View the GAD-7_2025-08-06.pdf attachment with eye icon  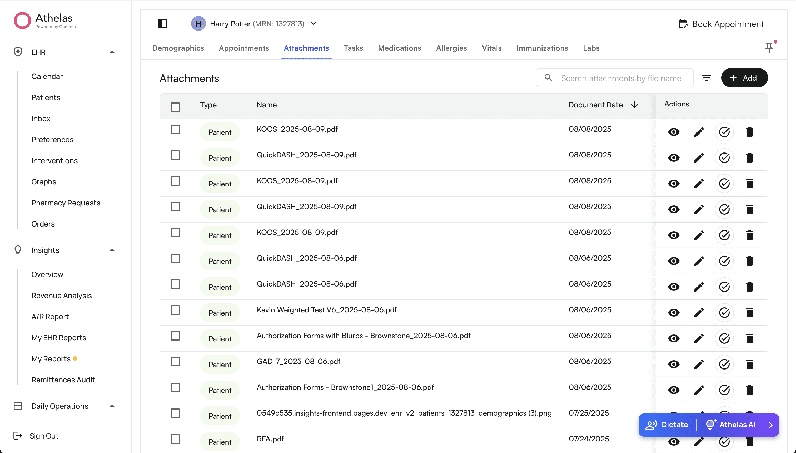coord(674,364)
